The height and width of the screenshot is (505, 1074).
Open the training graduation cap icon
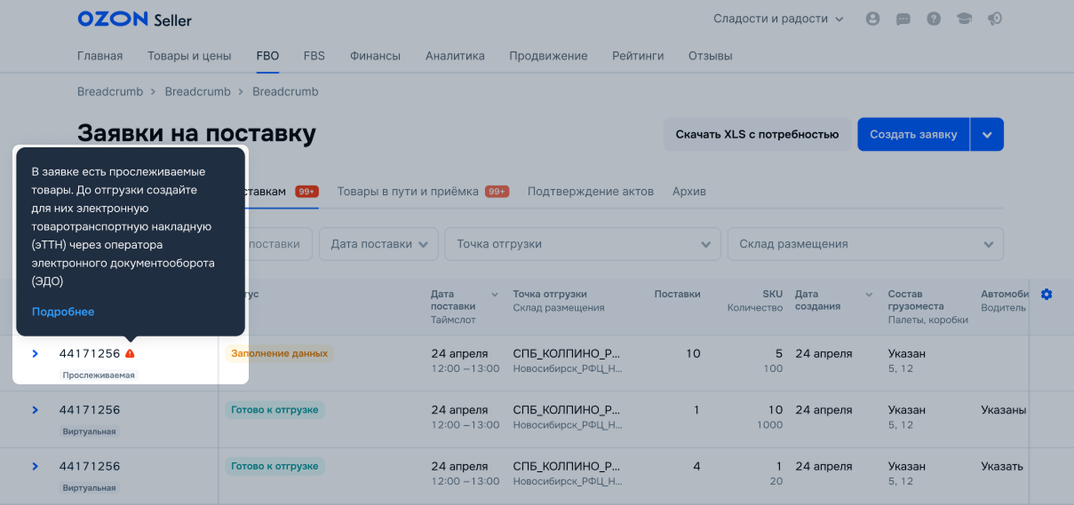coord(964,19)
